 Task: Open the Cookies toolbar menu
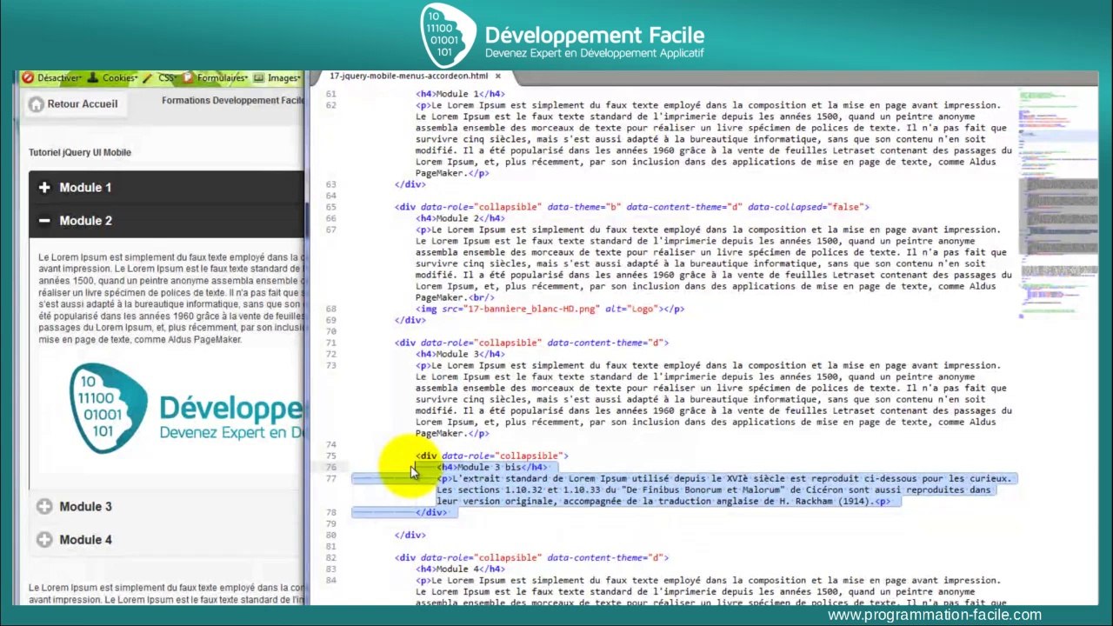pyautogui.click(x=112, y=77)
